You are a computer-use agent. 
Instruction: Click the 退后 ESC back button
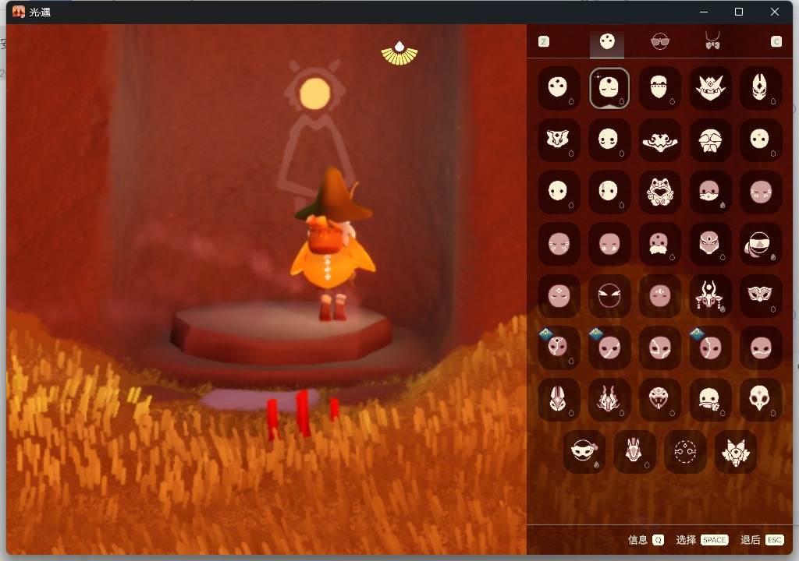[x=762, y=540]
